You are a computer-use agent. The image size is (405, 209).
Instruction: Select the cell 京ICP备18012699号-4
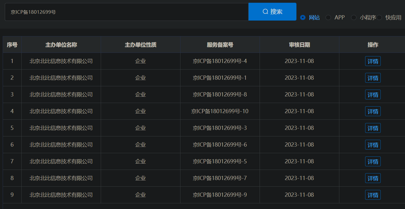(220, 61)
